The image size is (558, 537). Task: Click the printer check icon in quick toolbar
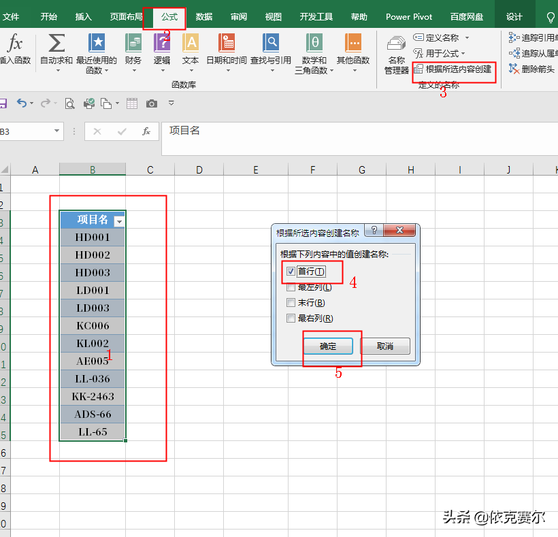click(89, 103)
